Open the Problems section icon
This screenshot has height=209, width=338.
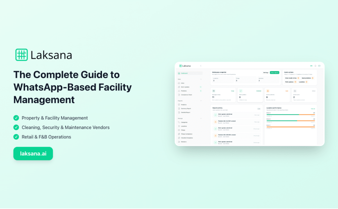[179, 90]
